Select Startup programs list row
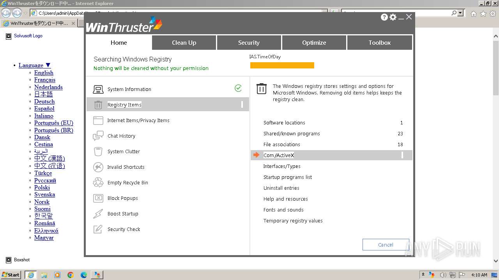Viewport: 499px width, 280px height. click(331, 177)
